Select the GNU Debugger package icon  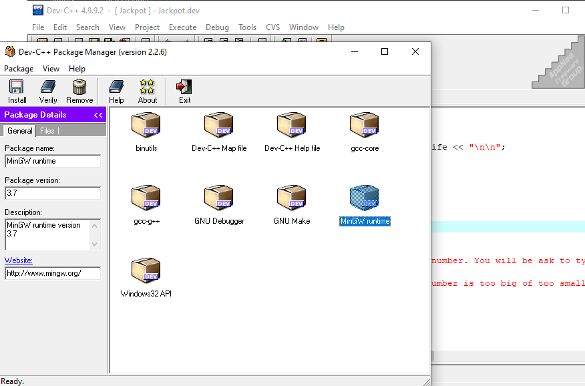(x=219, y=198)
